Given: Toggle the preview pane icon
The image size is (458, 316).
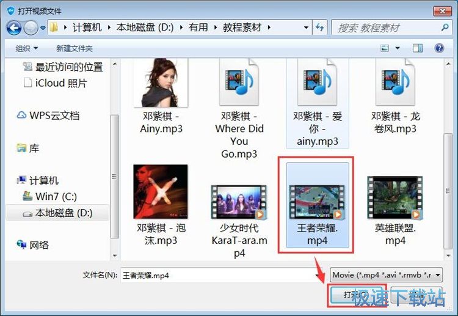Looking at the screenshot, I should [x=418, y=48].
